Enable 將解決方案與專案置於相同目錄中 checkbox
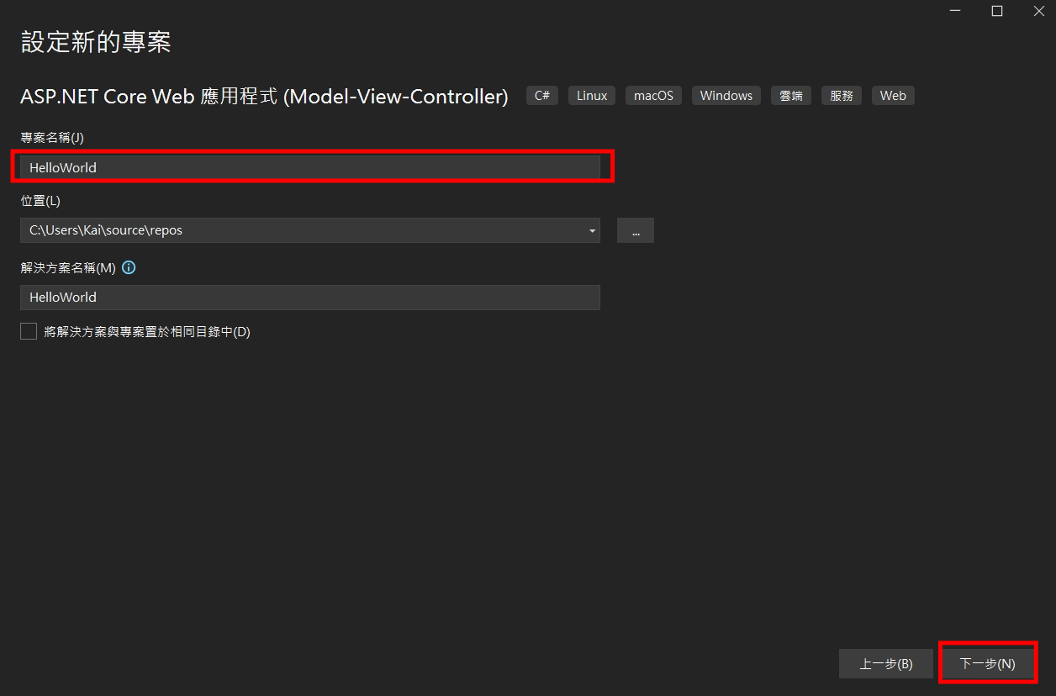This screenshot has width=1056, height=696. click(x=29, y=331)
